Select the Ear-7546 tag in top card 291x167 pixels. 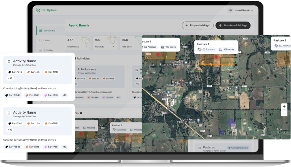(x=15, y=72)
